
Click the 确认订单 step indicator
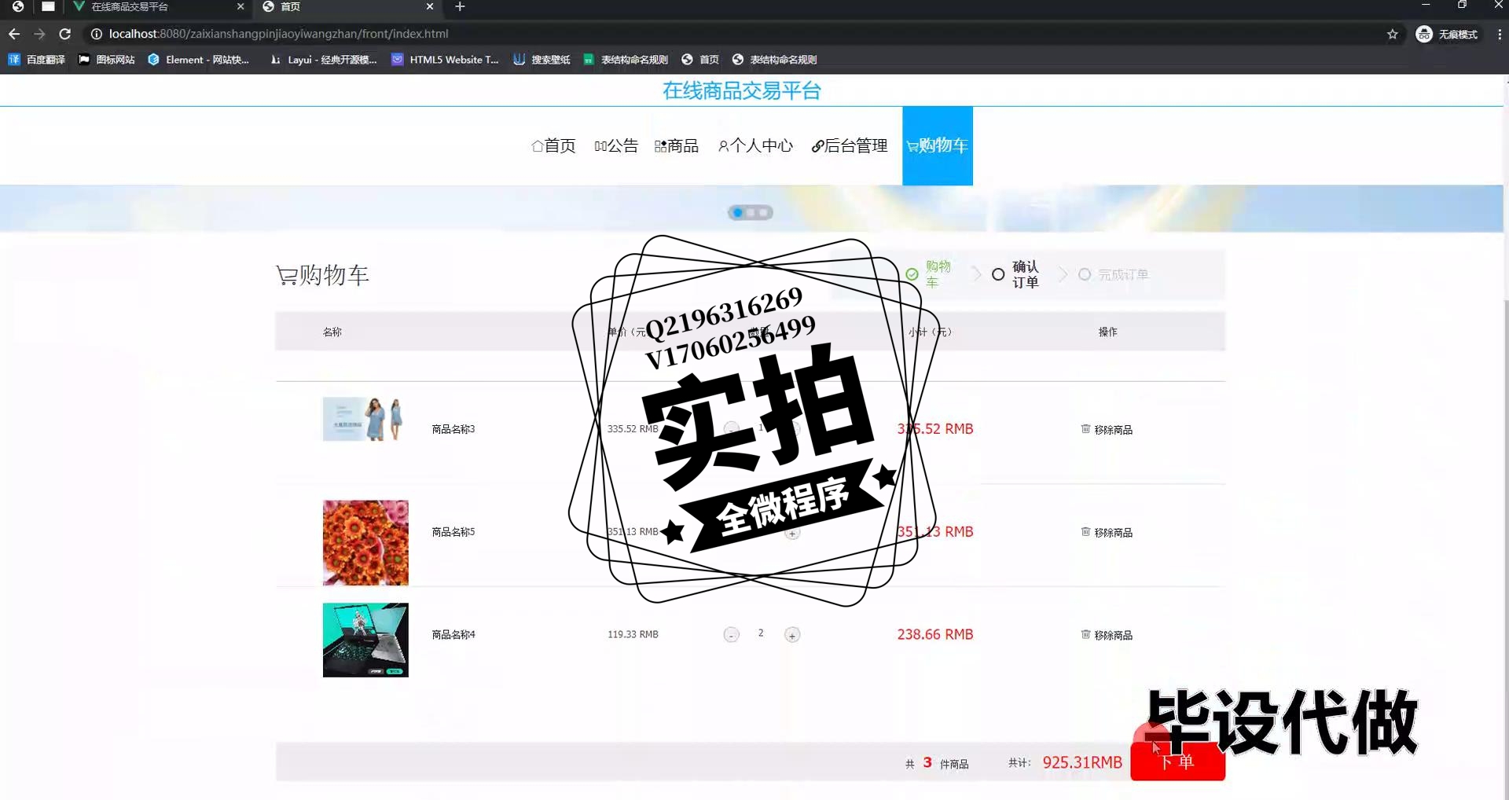tap(1015, 274)
